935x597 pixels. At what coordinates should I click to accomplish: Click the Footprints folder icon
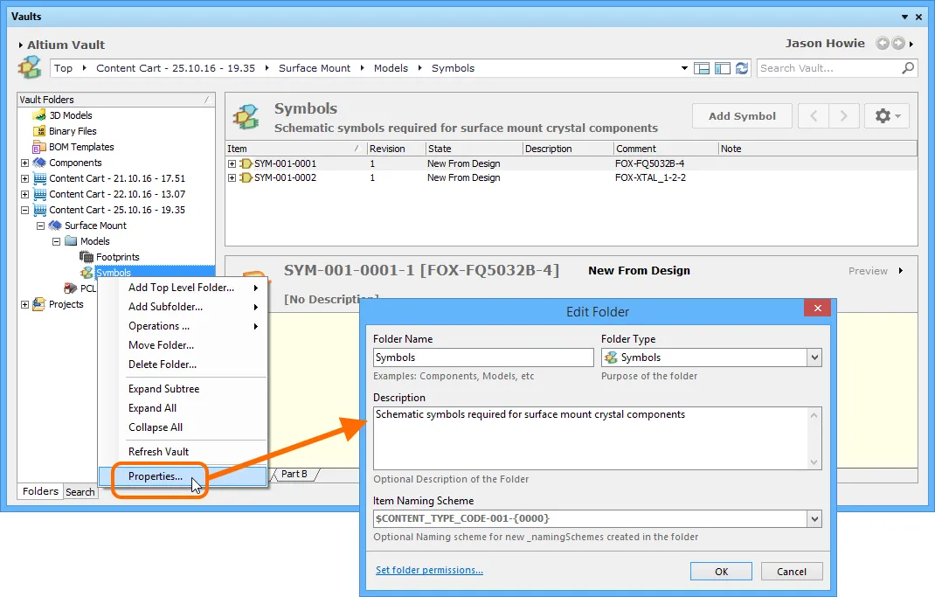tap(87, 257)
